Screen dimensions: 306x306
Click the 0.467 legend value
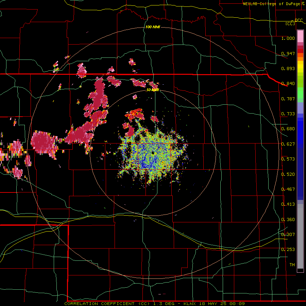click(x=288, y=189)
